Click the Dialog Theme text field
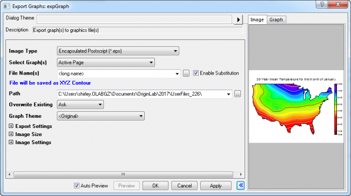This screenshot has width=351, height=196. point(134,19)
